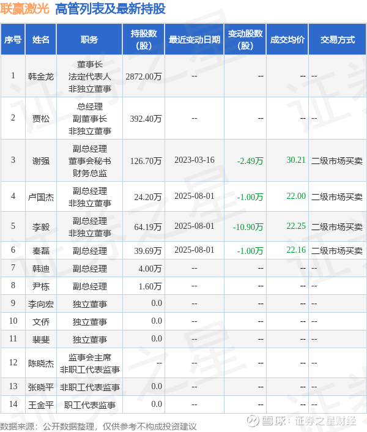Viewport: 367px width, 432px height.
Task: Select the 变动股数(股) column header
Action: pos(245,40)
